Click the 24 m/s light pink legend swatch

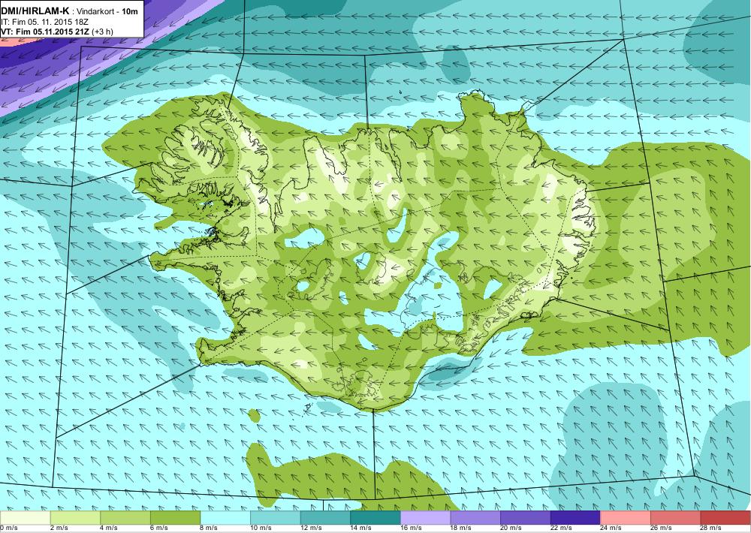[x=626, y=518]
